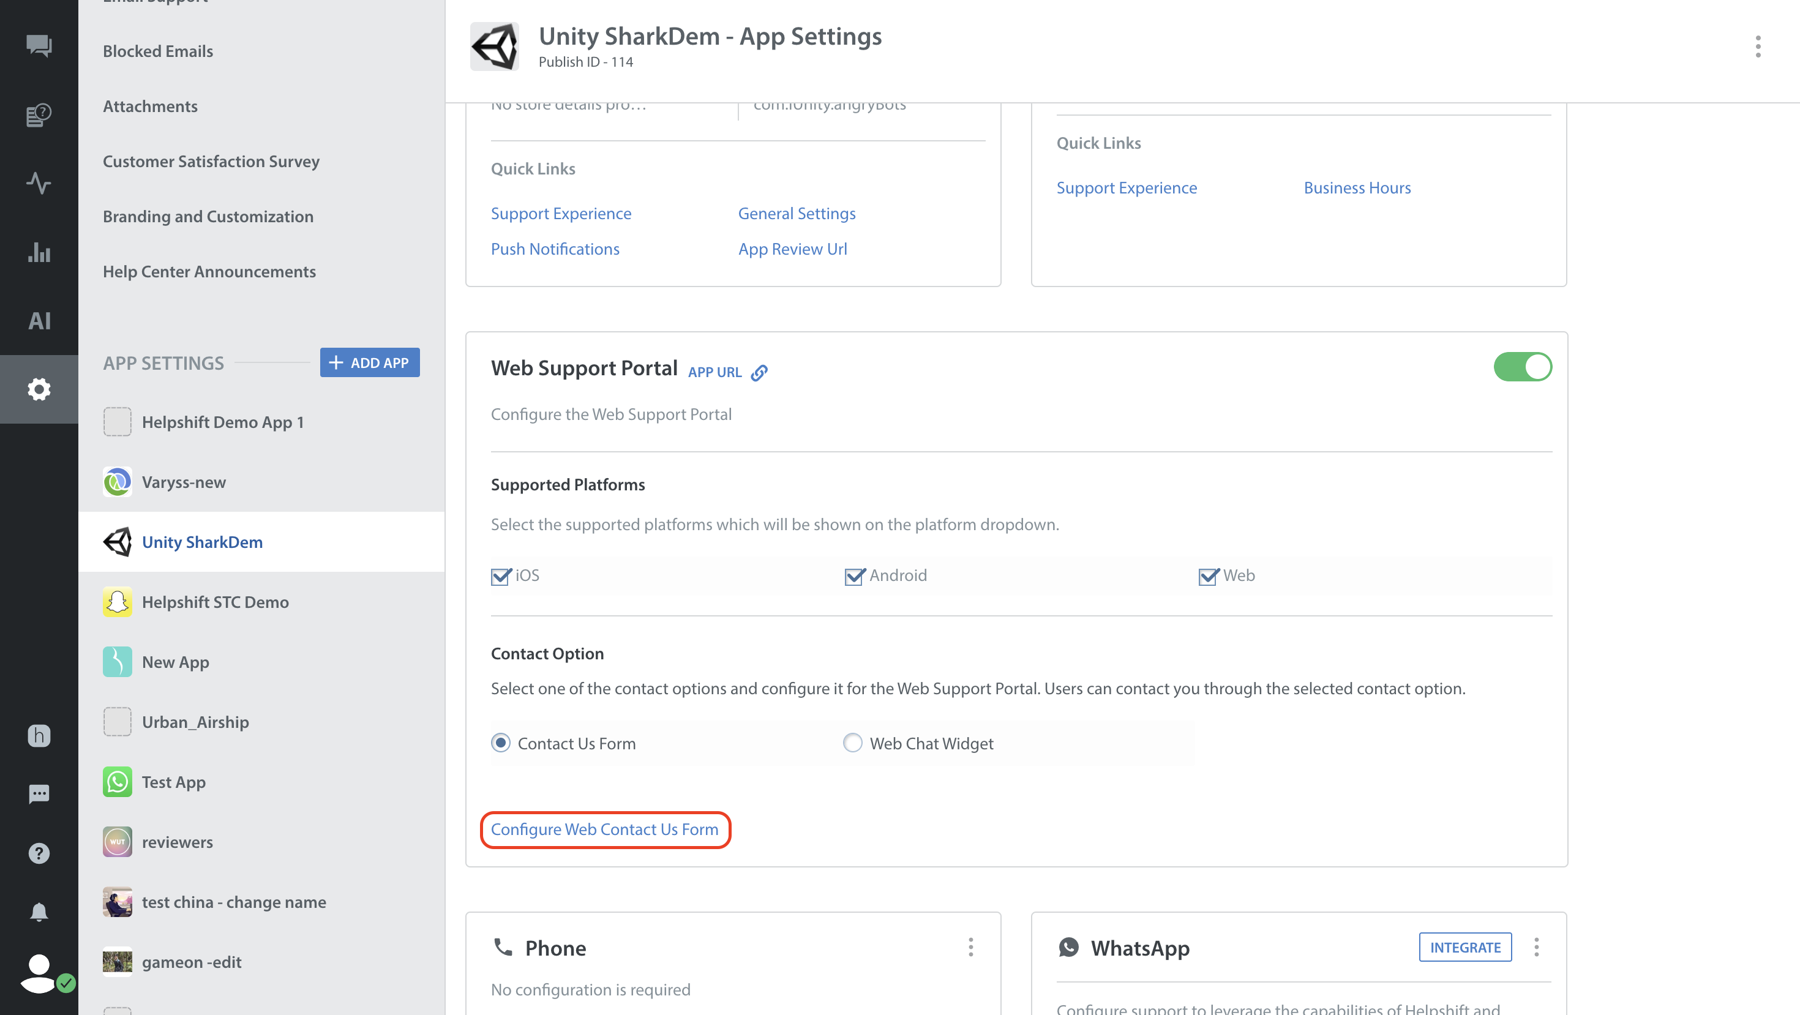This screenshot has width=1800, height=1015.
Task: Open the WhatsApp card three-dot menu
Action: 1536,947
